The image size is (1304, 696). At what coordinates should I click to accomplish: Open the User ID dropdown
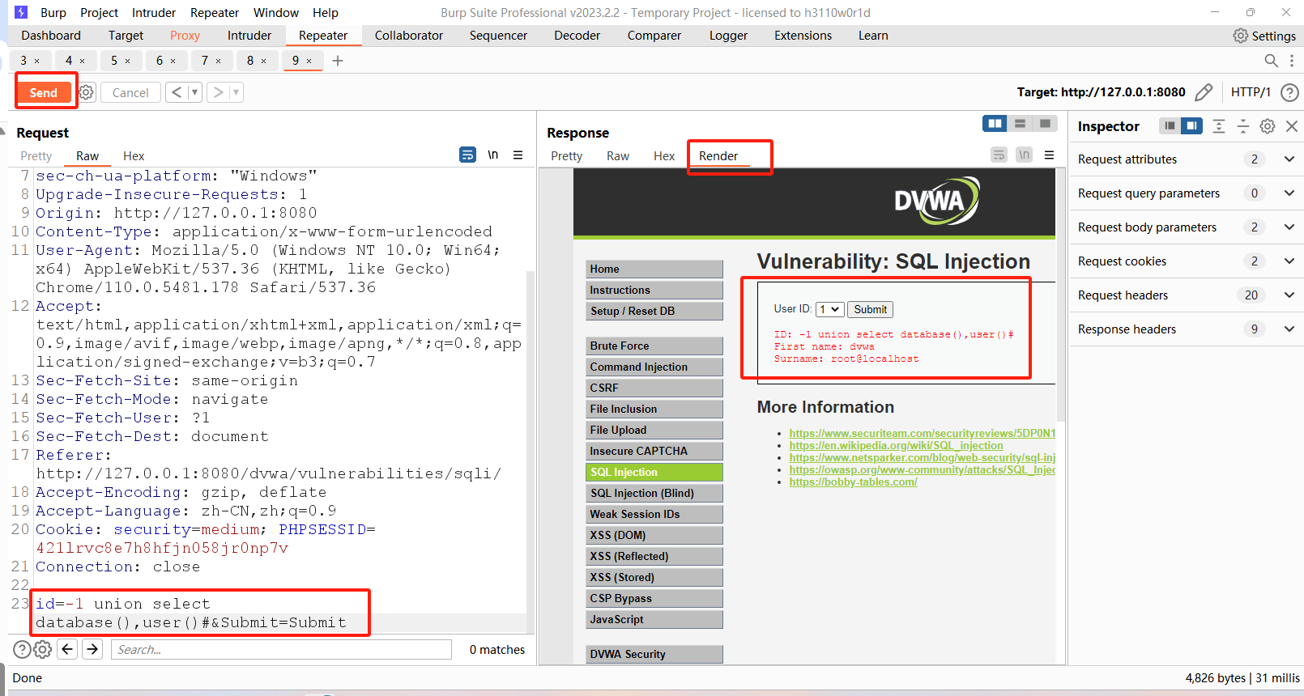(x=829, y=309)
